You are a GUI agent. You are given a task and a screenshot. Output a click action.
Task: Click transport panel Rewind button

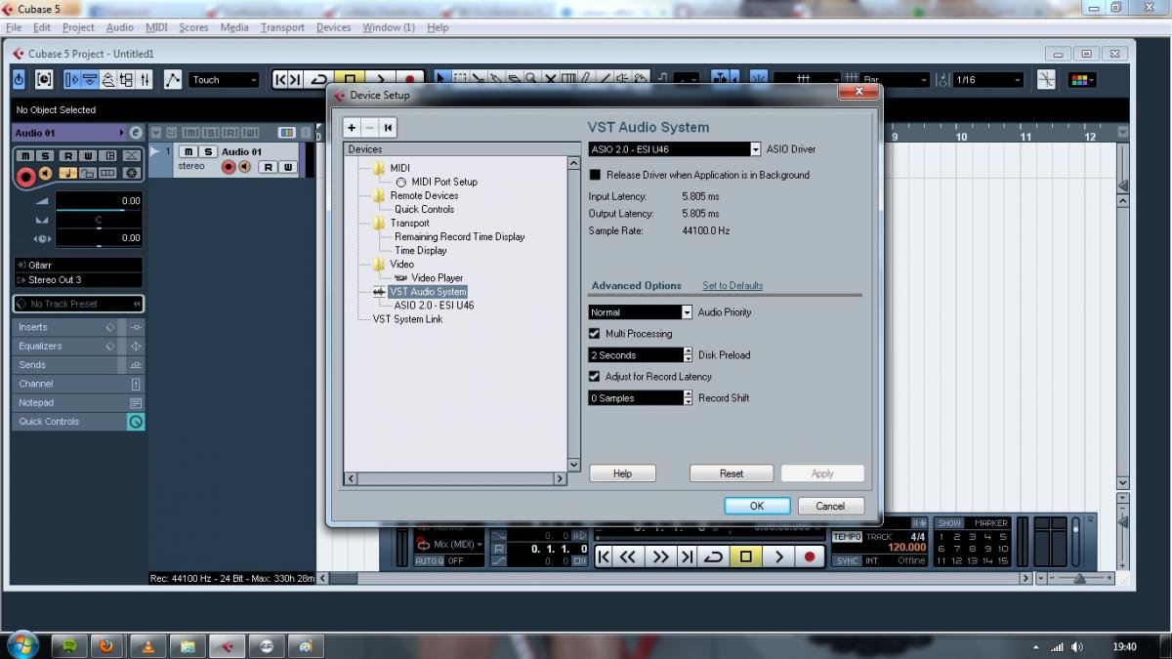tap(629, 556)
